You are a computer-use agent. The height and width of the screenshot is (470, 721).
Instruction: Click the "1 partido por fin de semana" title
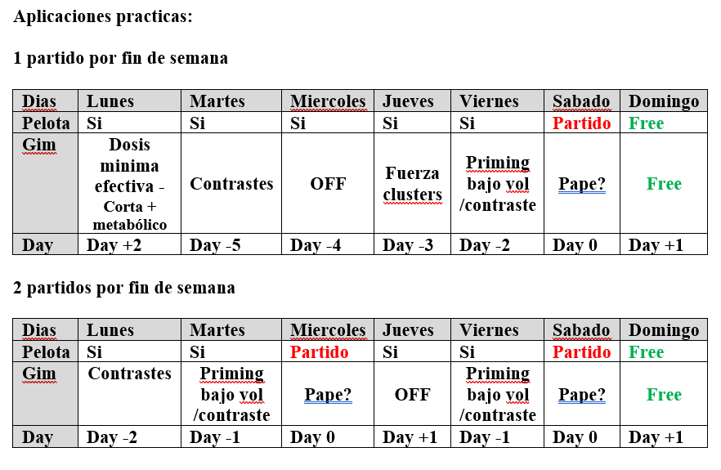coord(121,59)
